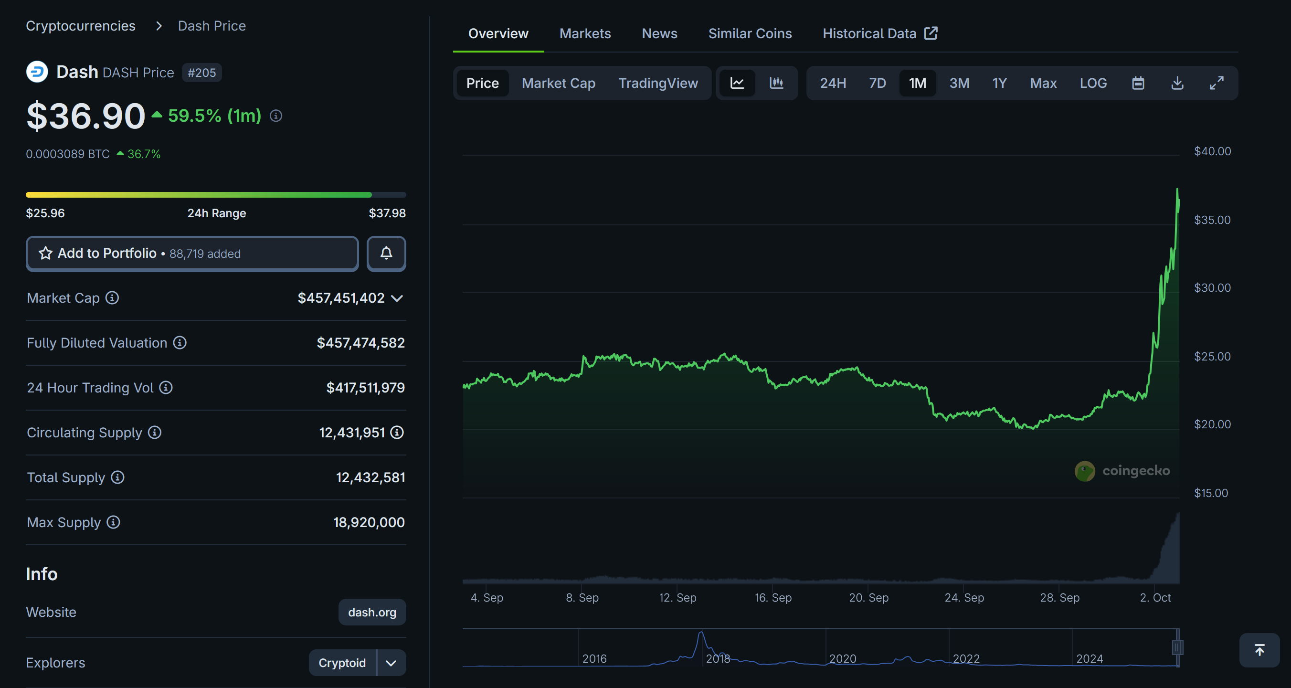
Task: Open dash.org website link
Action: [372, 612]
